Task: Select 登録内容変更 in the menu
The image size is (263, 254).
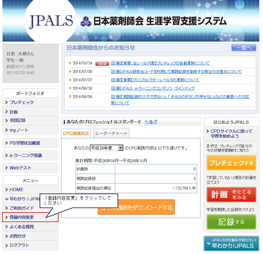Action: pyautogui.click(x=30, y=217)
